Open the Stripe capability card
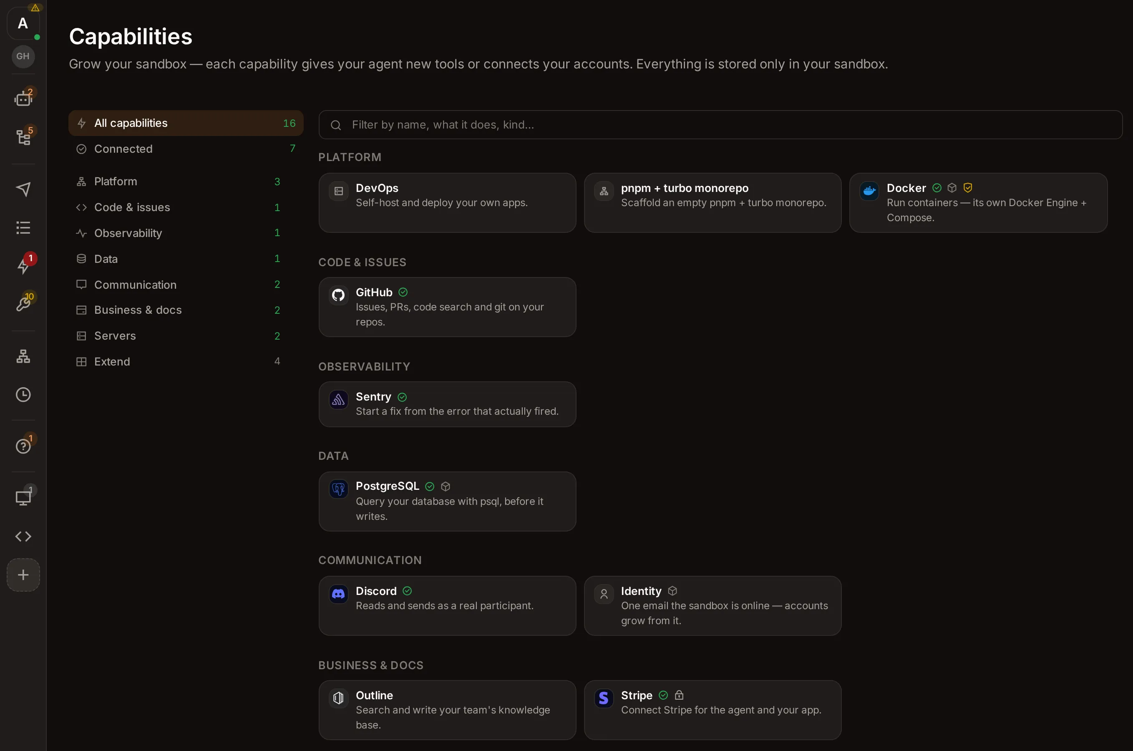Image resolution: width=1133 pixels, height=751 pixels. point(713,710)
